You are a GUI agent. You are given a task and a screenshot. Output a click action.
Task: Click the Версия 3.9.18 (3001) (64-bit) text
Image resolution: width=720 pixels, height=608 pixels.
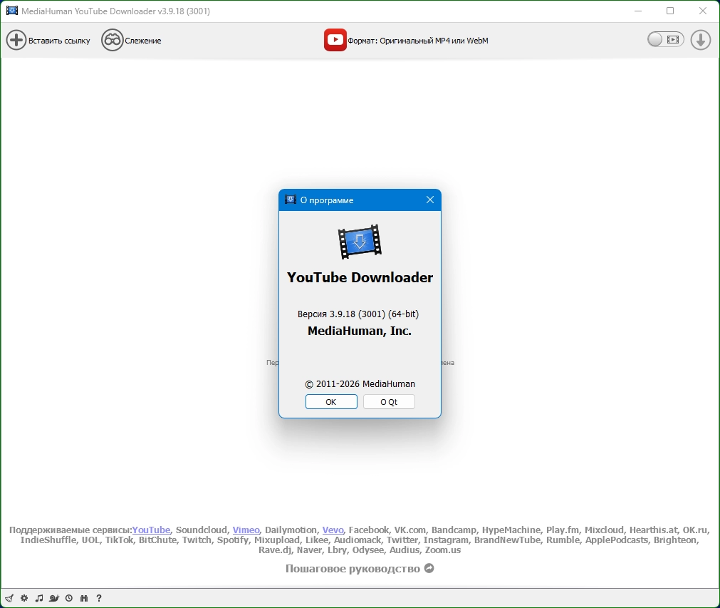click(358, 314)
